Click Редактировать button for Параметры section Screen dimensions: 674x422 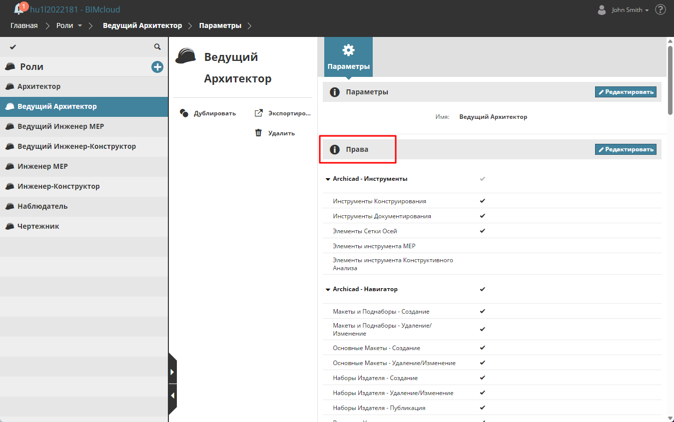tap(626, 92)
